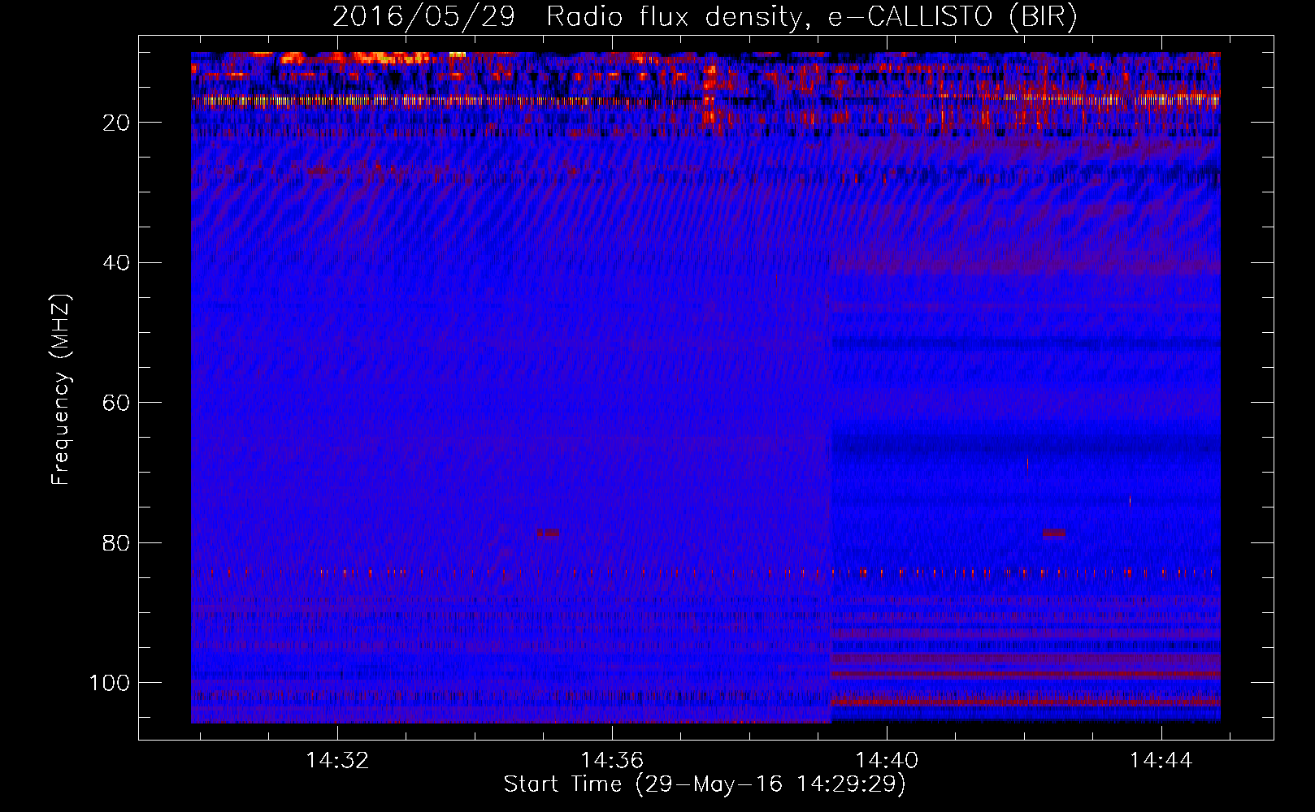Click the 14:40 time tick label
This screenshot has height=812, width=1315.
click(x=887, y=760)
